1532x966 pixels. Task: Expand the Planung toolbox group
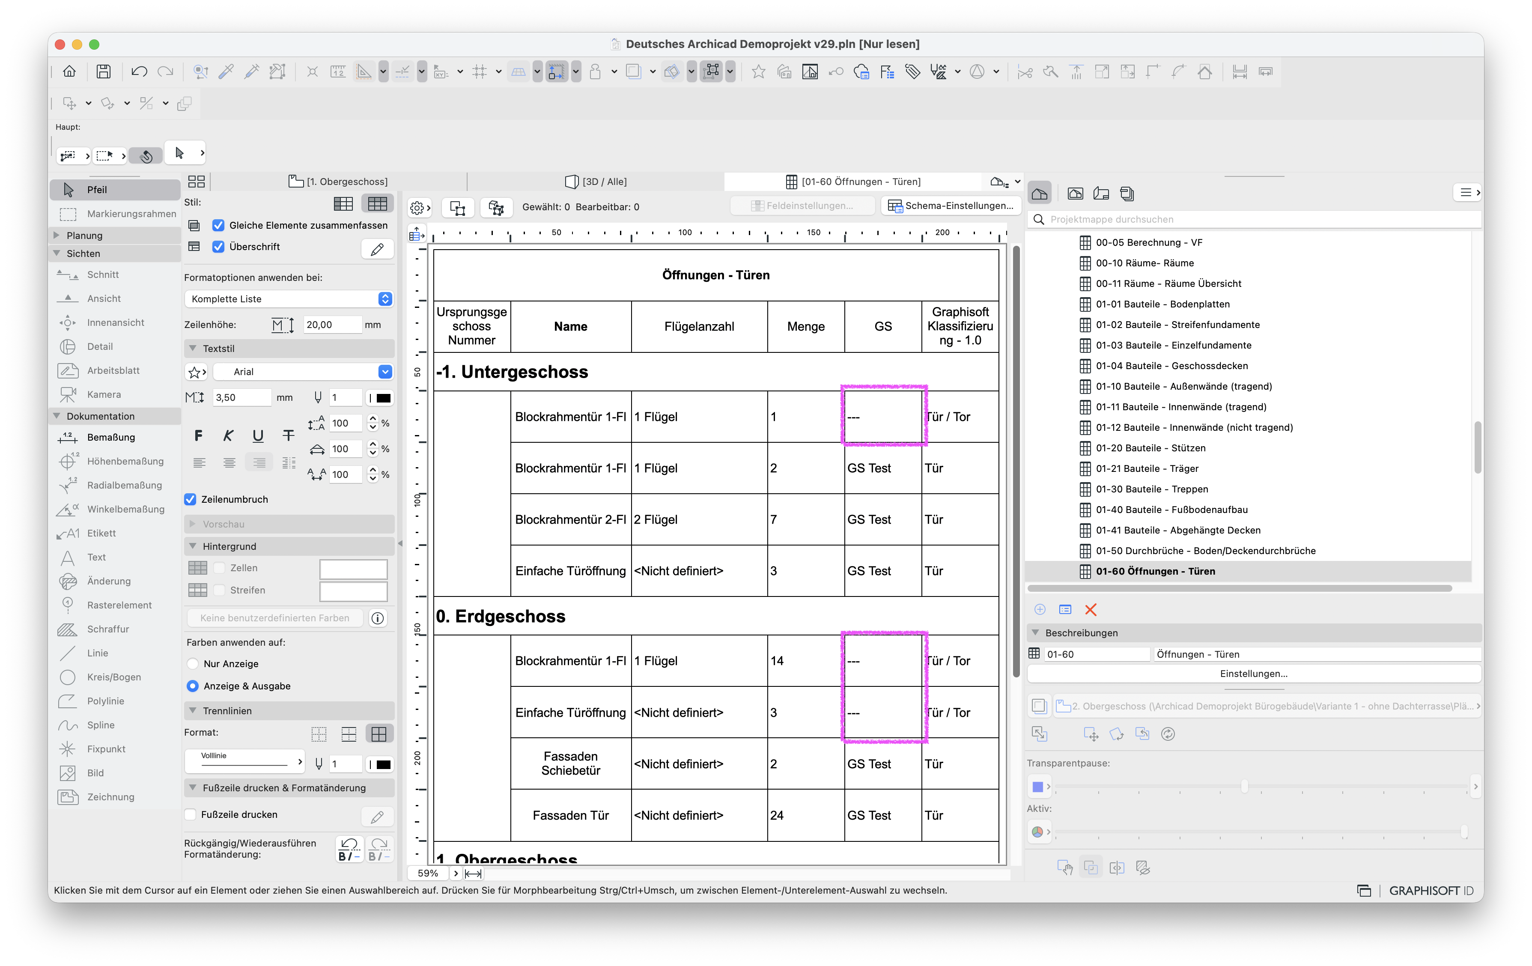coord(57,236)
